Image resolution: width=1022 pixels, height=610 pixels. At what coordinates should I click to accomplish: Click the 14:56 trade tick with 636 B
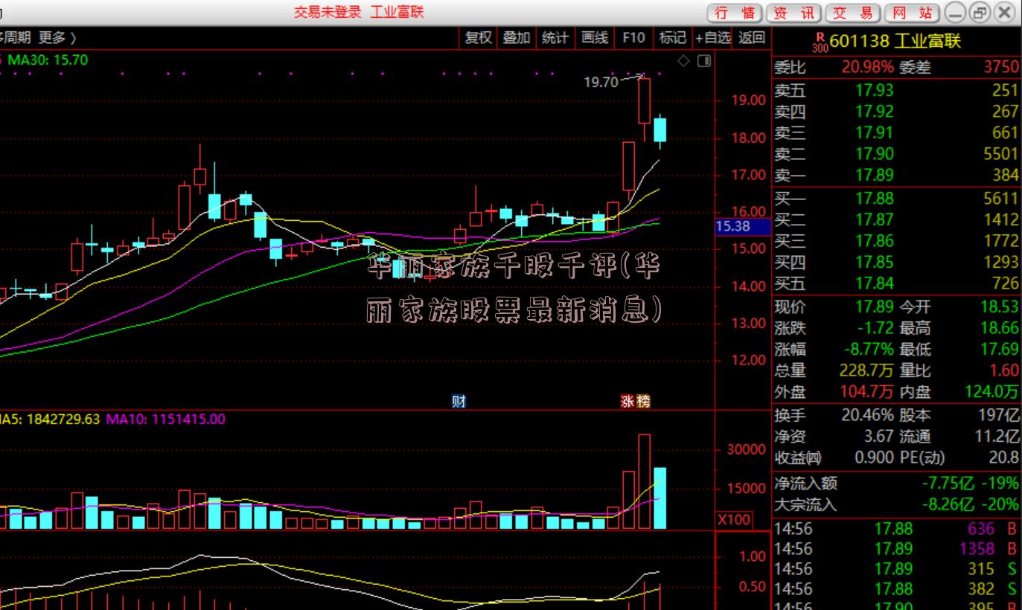click(x=896, y=530)
